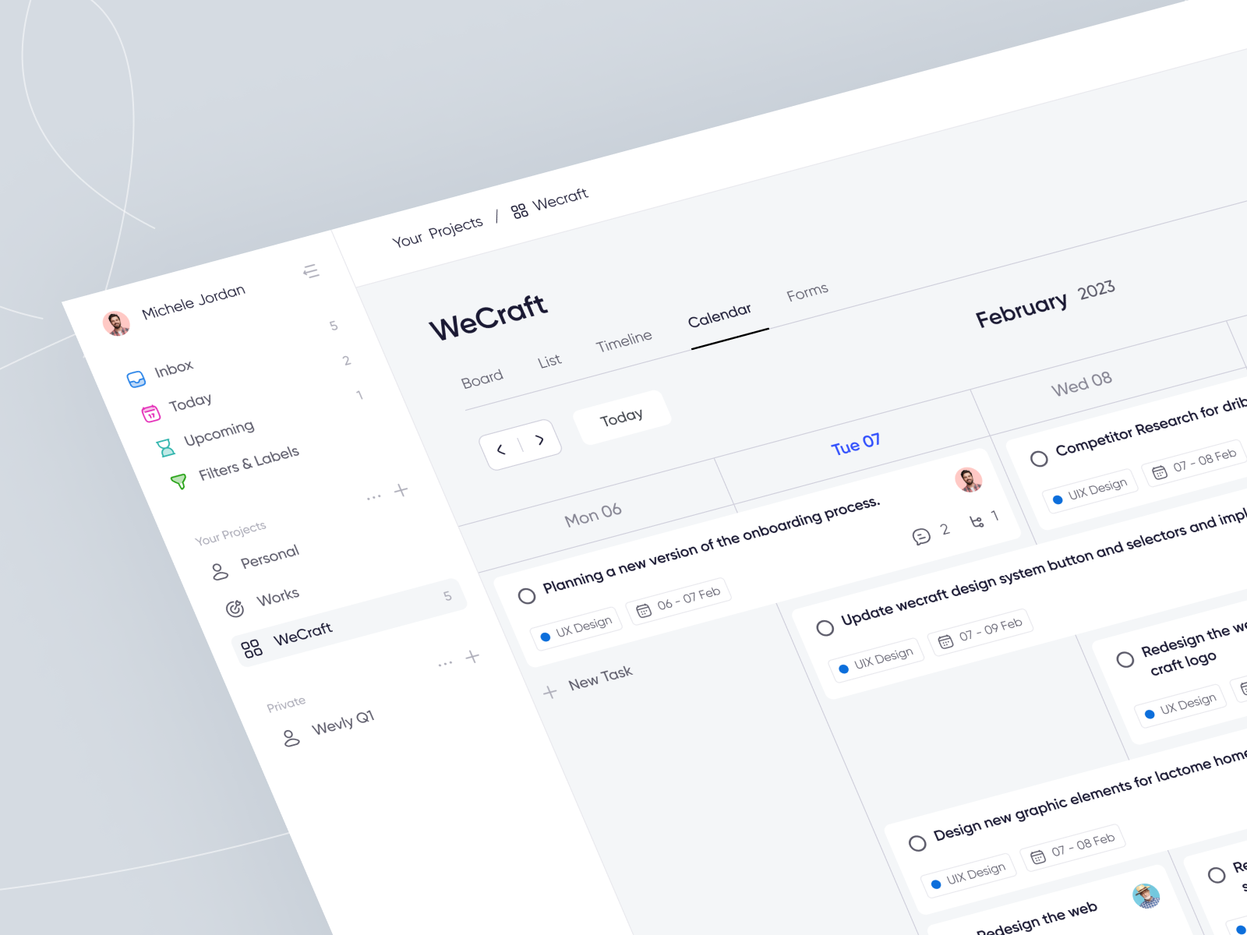Click the Wed 08 column header
This screenshot has width=1247, height=935.
(1082, 383)
